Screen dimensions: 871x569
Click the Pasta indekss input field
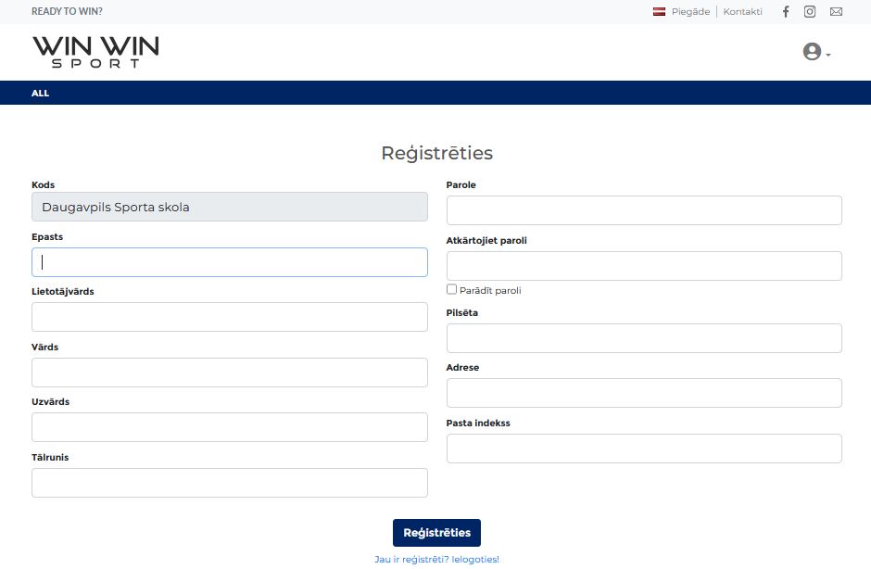[644, 449]
